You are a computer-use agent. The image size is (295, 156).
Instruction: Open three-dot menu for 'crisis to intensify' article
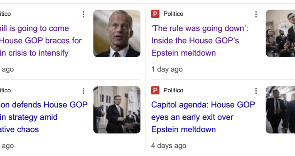(84, 14)
